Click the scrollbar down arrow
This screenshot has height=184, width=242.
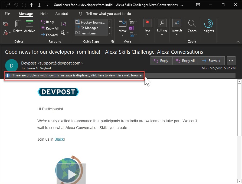pos(239,181)
